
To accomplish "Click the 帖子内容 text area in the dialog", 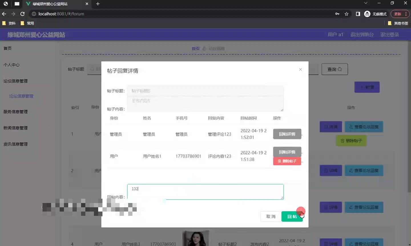I will 205,104.
